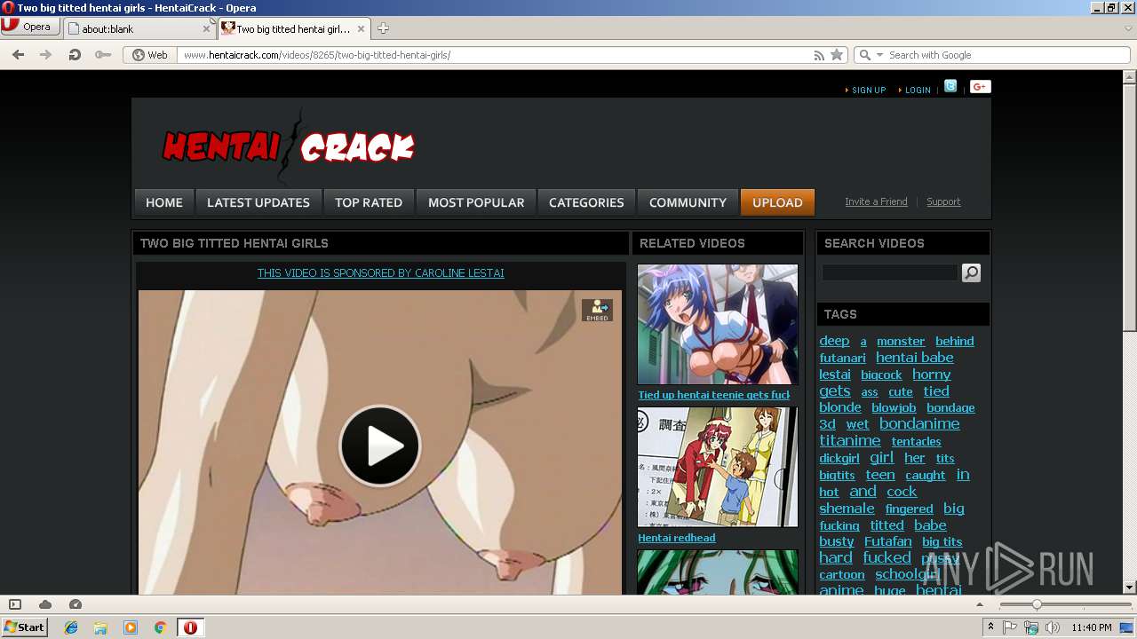Click the Opera Link cloud icon
This screenshot has height=639, width=1137.
point(45,604)
